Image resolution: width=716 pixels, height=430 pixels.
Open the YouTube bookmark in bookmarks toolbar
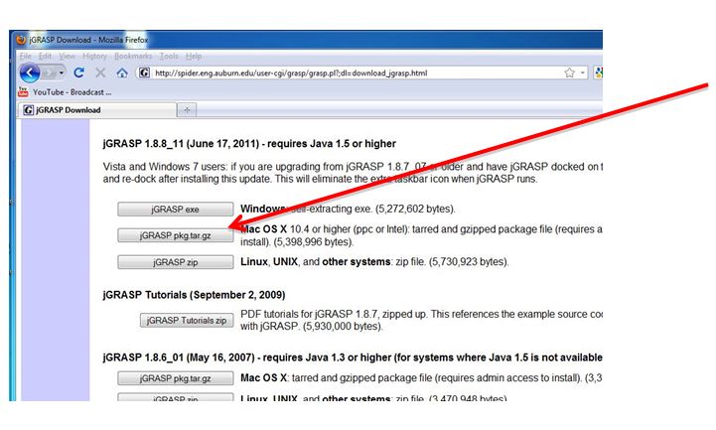click(x=60, y=91)
